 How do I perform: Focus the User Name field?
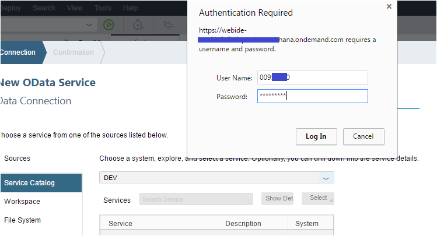[312, 78]
